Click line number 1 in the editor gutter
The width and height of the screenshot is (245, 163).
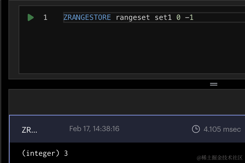[45, 17]
